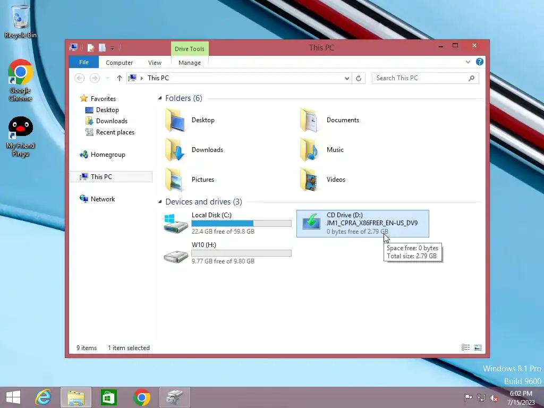Click the Drive Tools contextual tab header

190,48
